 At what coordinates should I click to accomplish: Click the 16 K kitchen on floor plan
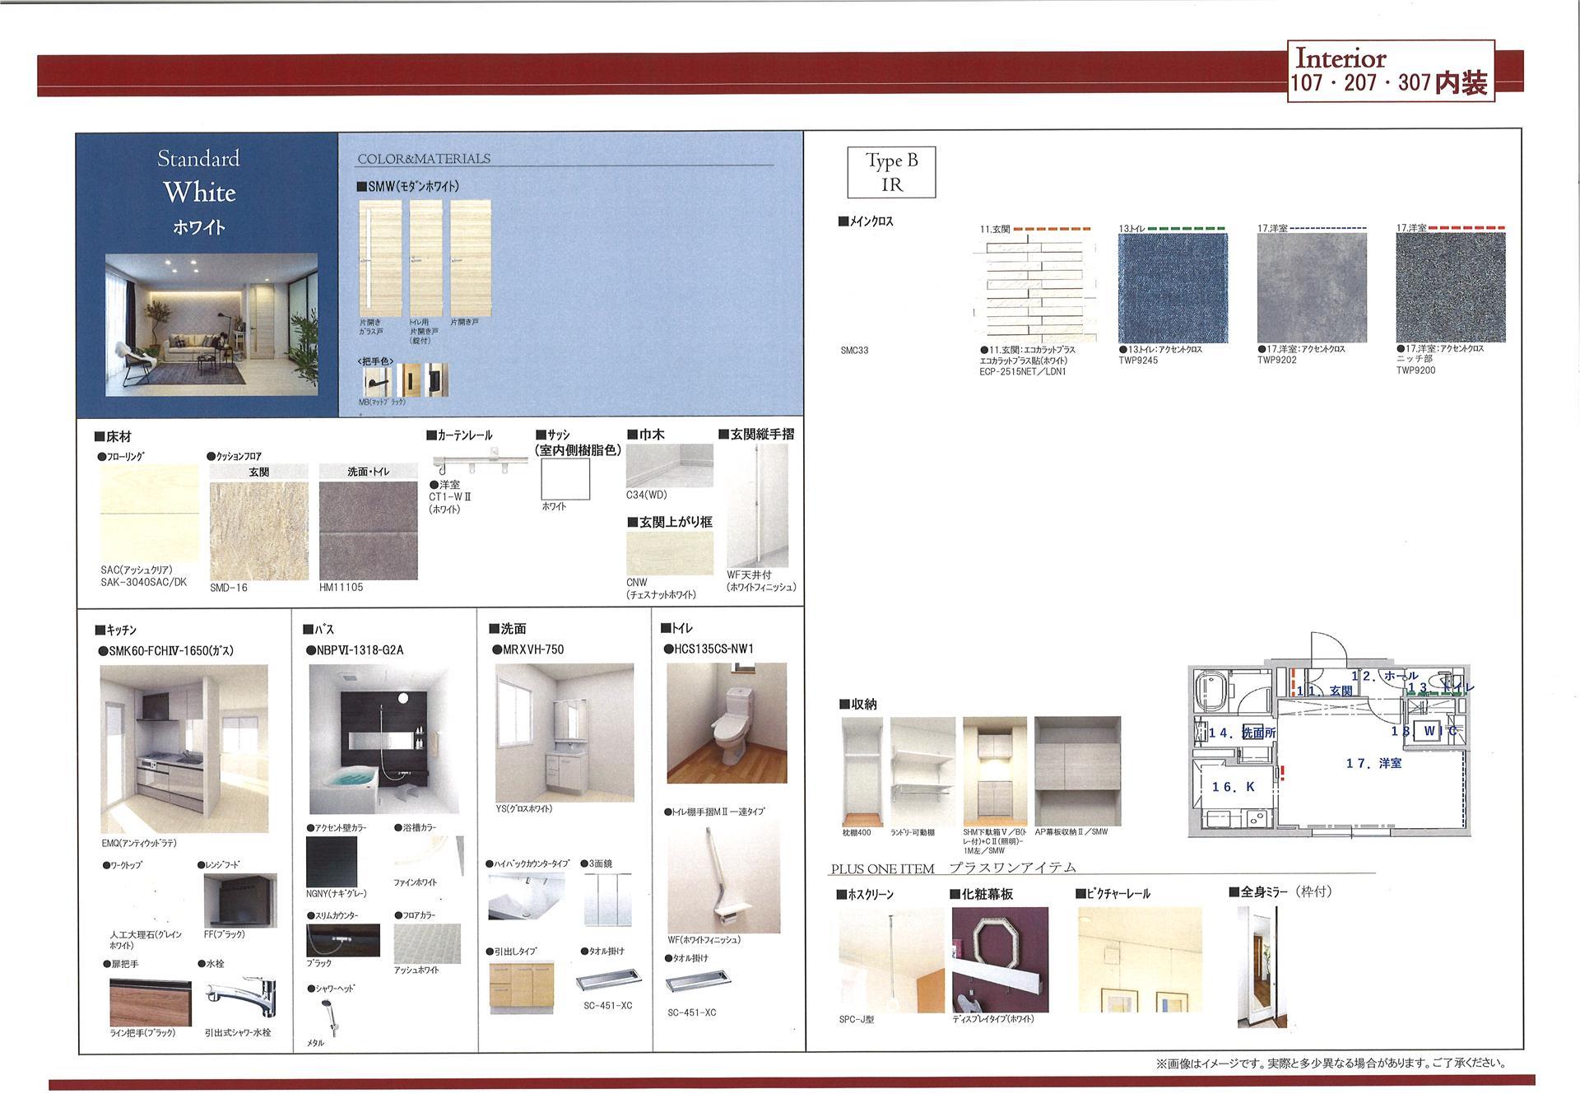click(1233, 787)
